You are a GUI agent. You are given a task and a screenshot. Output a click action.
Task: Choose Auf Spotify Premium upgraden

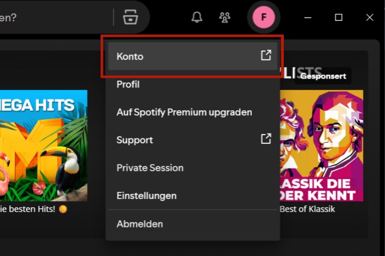click(x=184, y=112)
